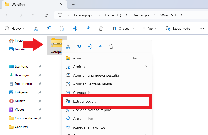Screen dimensions: 208x135
Task: Share using the toolbar share icon
Action: click(x=88, y=28)
